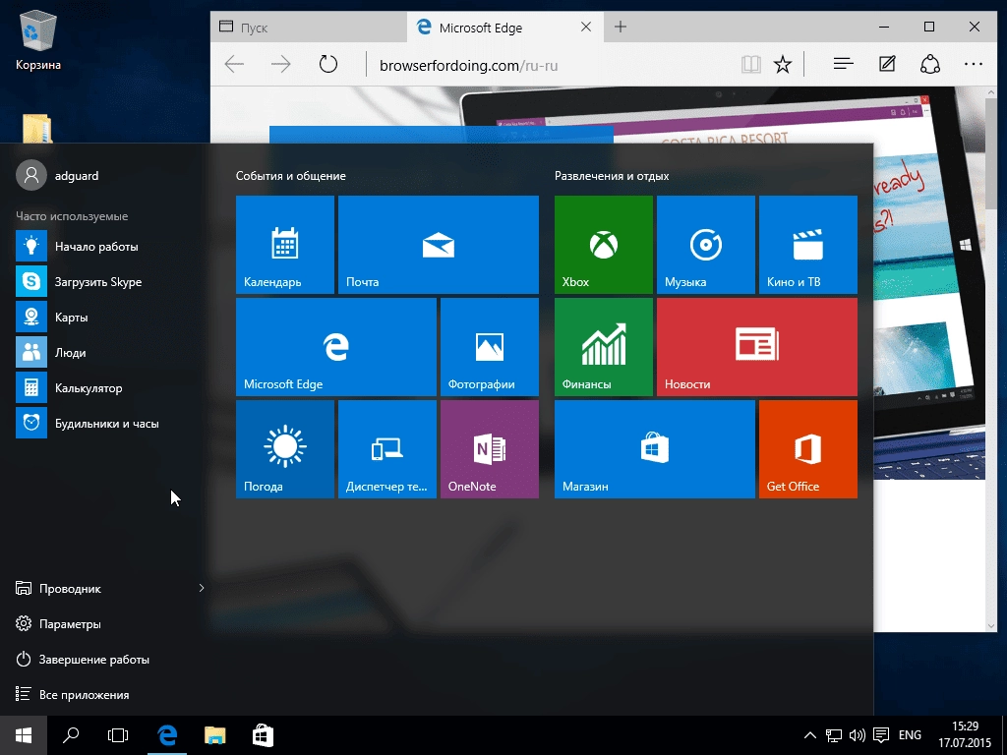This screenshot has height=755, width=1007.
Task: Click the Get Office tile
Action: click(x=808, y=448)
